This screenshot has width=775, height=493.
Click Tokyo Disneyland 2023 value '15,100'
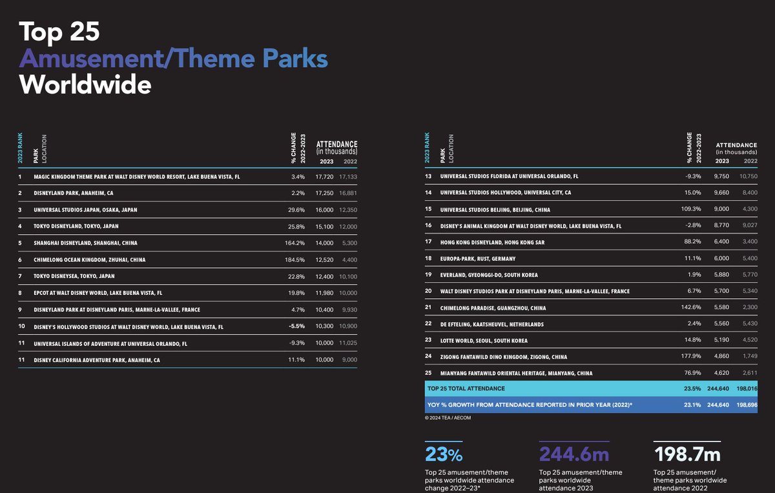coord(324,226)
